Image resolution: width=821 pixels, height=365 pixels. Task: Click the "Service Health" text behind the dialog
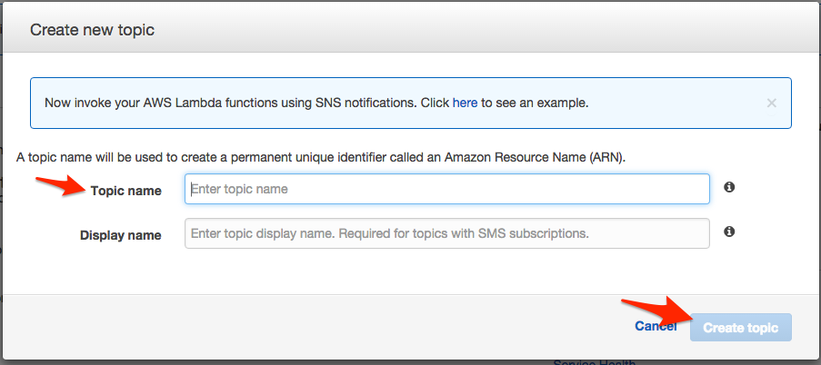coord(595,361)
